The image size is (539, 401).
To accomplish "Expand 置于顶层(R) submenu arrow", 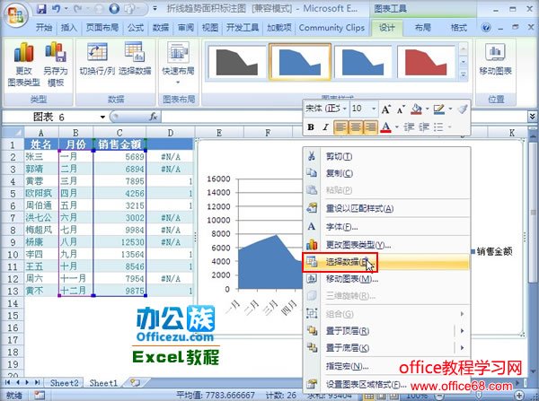I will coord(462,331).
